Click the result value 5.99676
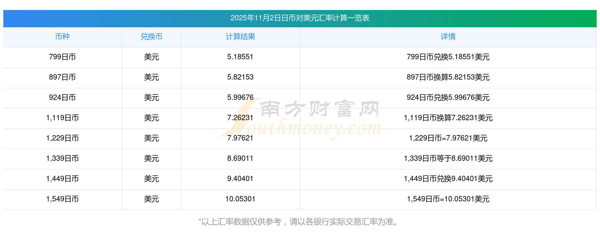The image size is (600, 232). point(240,98)
